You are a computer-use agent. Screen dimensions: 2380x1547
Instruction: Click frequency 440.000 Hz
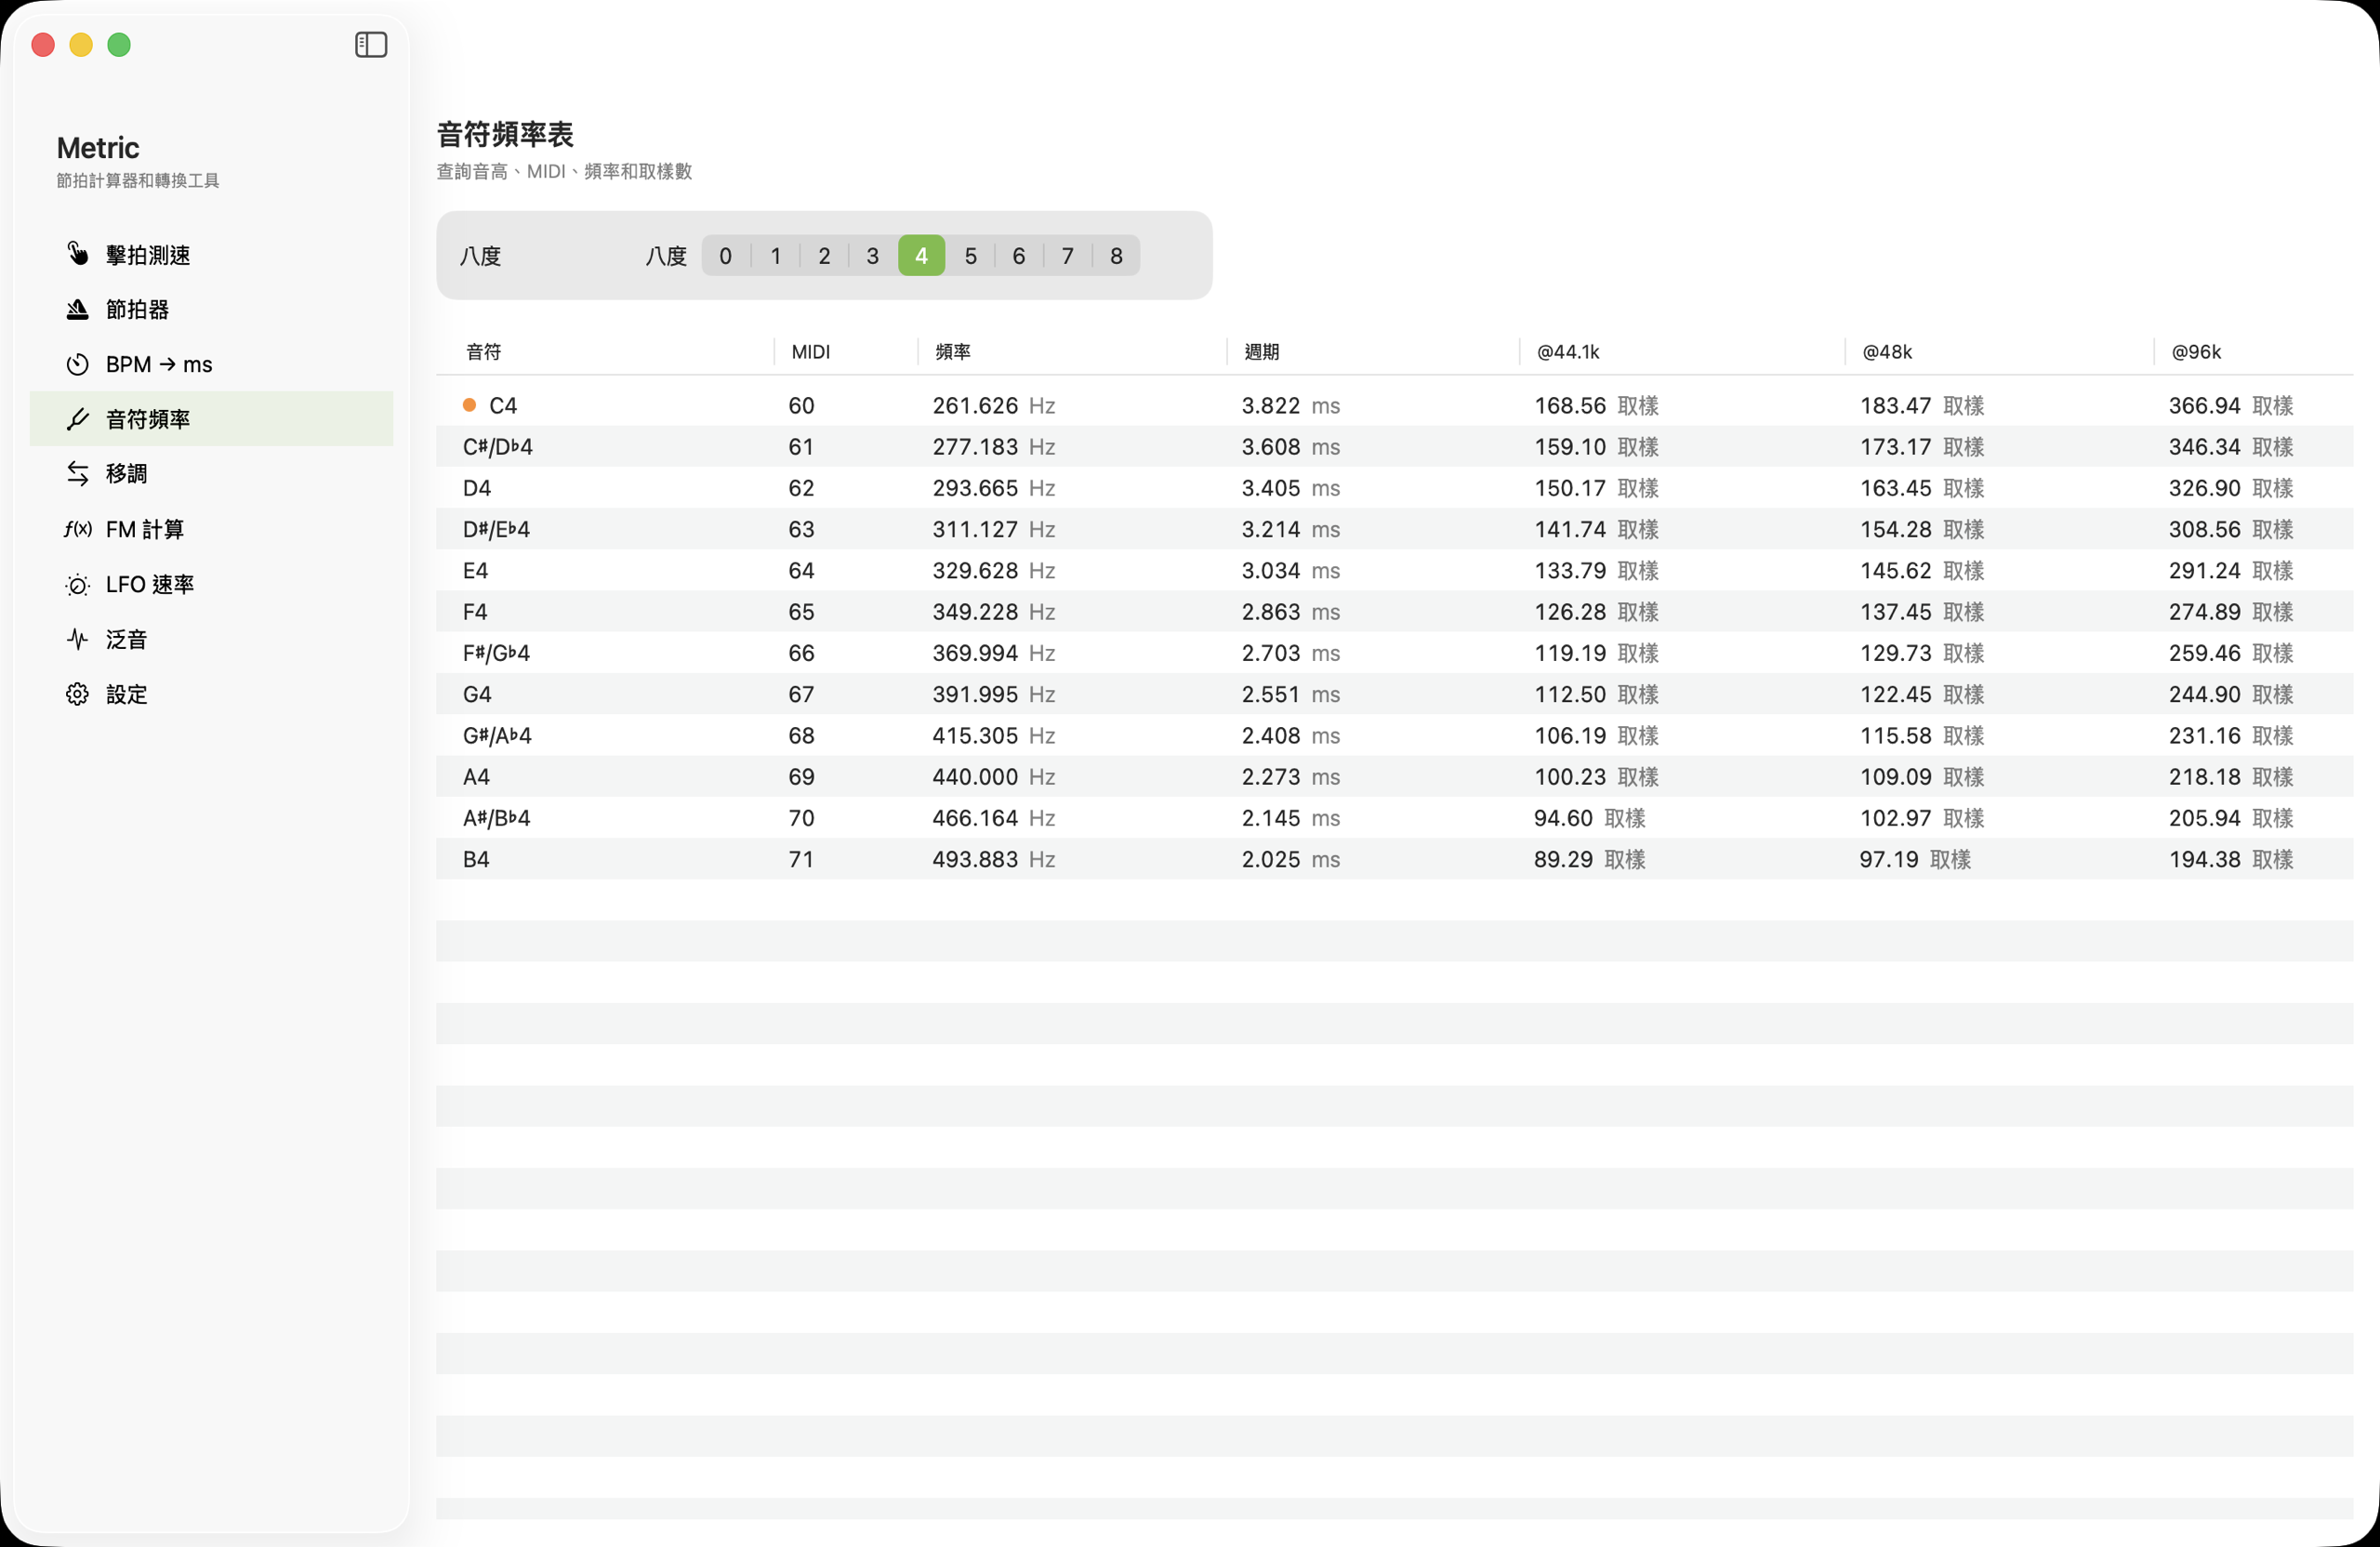[994, 777]
